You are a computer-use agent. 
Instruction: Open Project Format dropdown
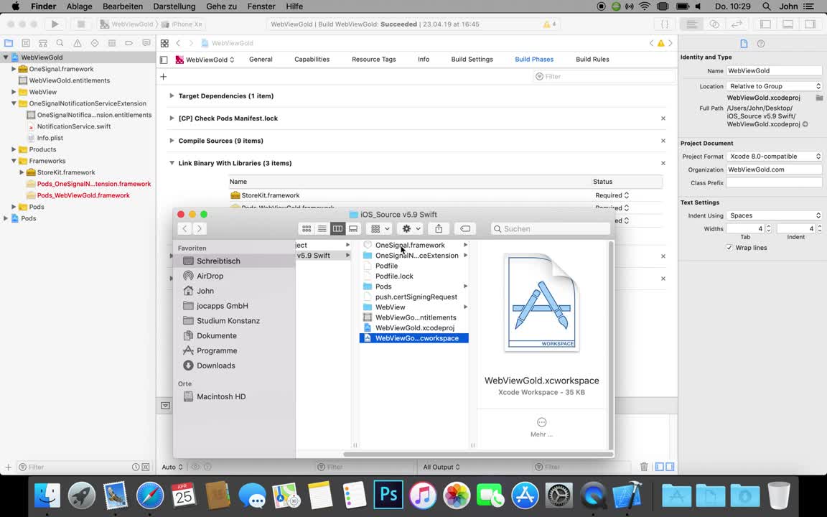point(774,156)
